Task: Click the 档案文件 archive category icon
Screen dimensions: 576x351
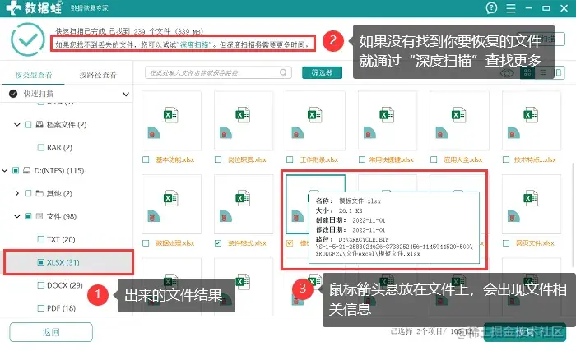Action: [39, 124]
